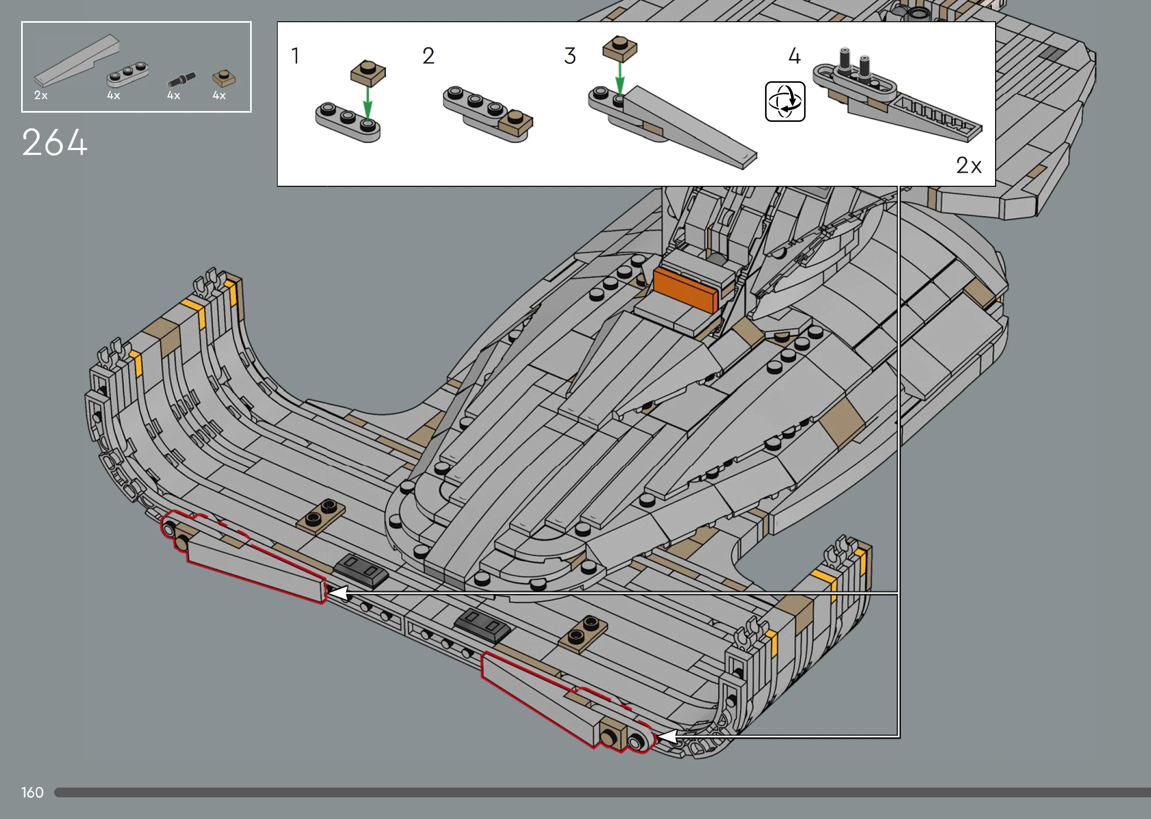Click the tan 1x1 plate in parts list
Screen dimensions: 1151x819
[x=224, y=78]
